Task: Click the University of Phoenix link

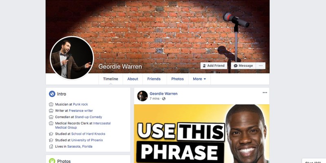Action: click(x=87, y=140)
